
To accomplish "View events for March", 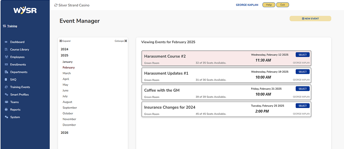I will 67,73.
